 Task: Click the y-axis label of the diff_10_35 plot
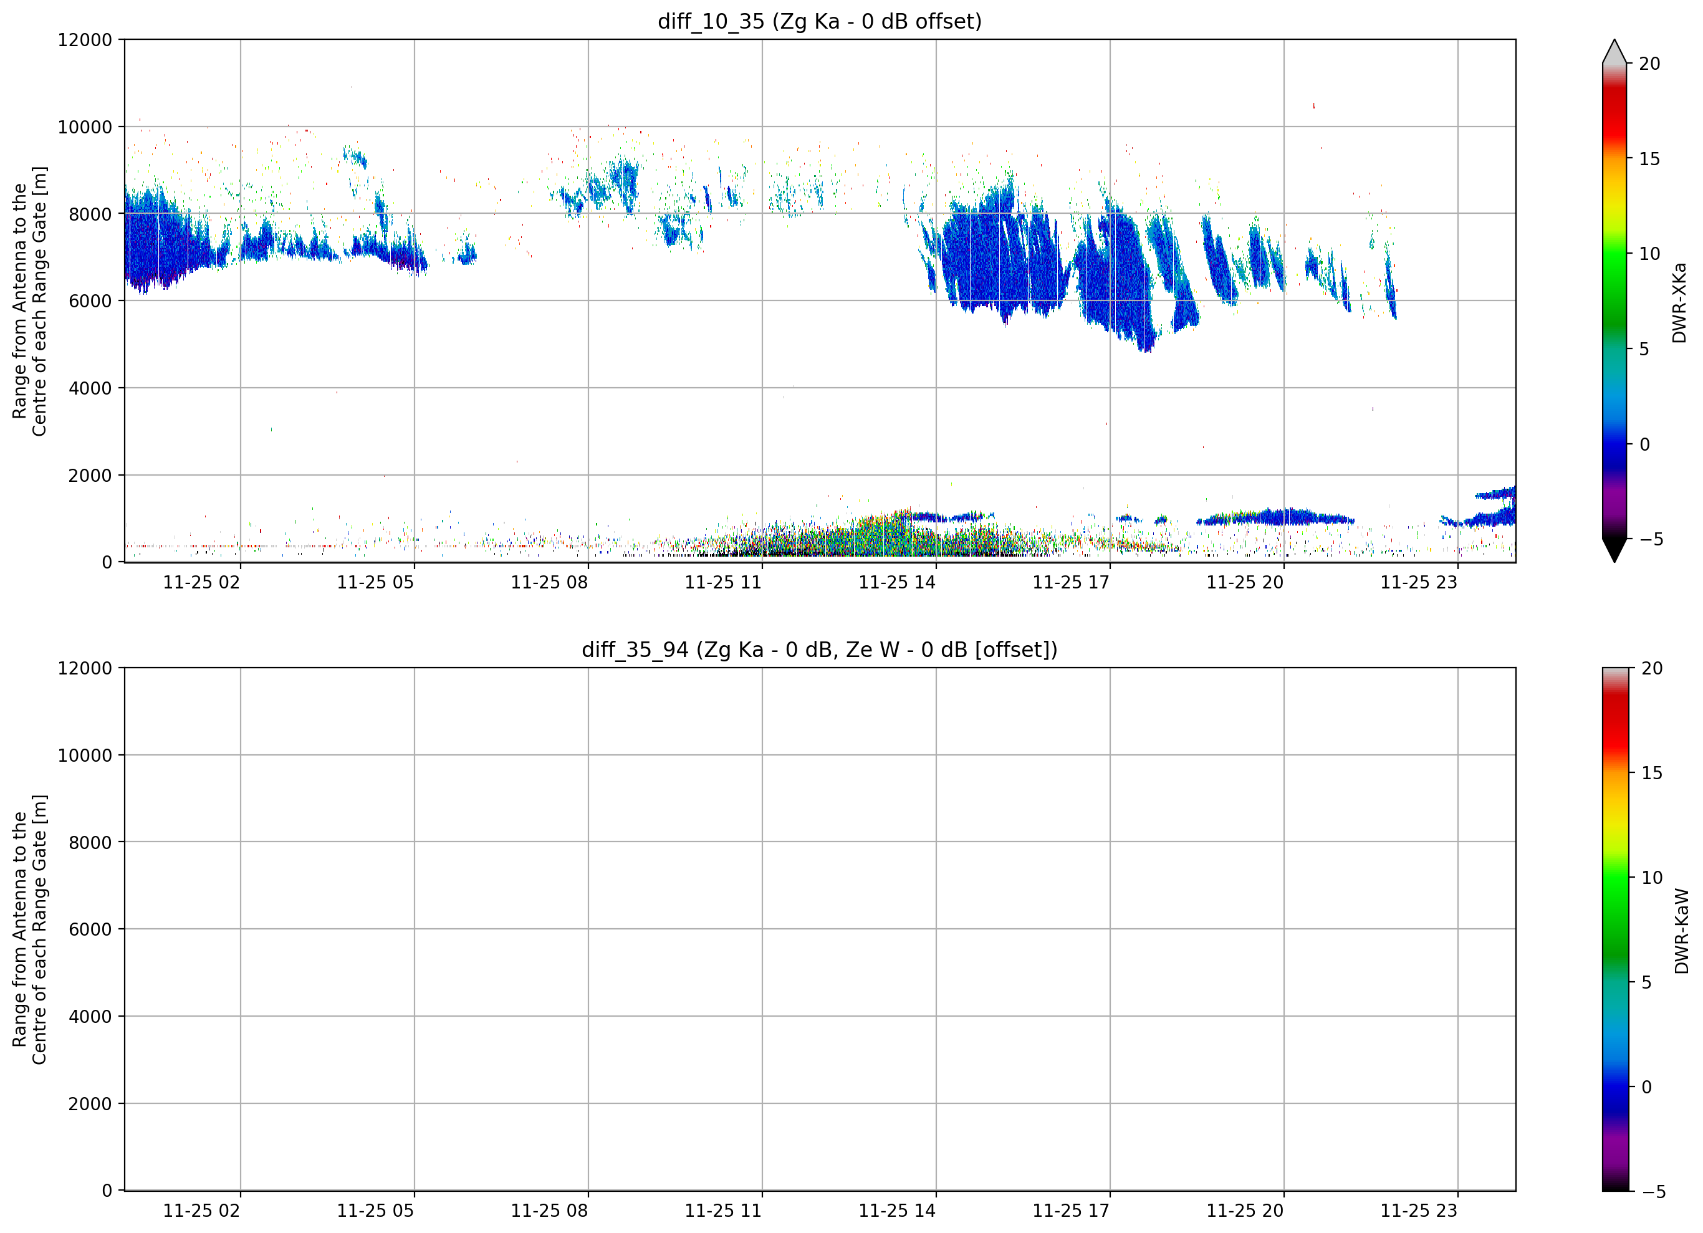(x=29, y=301)
